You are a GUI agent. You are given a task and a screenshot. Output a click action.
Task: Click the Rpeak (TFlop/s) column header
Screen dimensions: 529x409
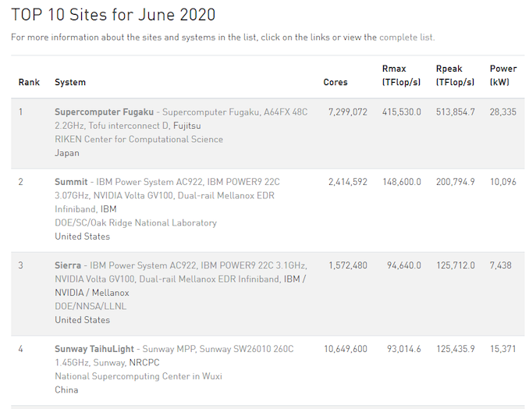pos(456,75)
